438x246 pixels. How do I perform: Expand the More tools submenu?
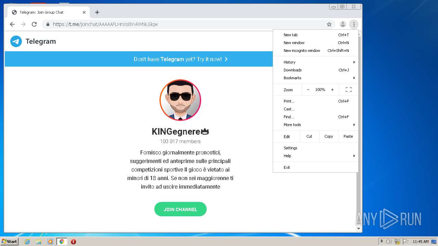[x=315, y=125]
